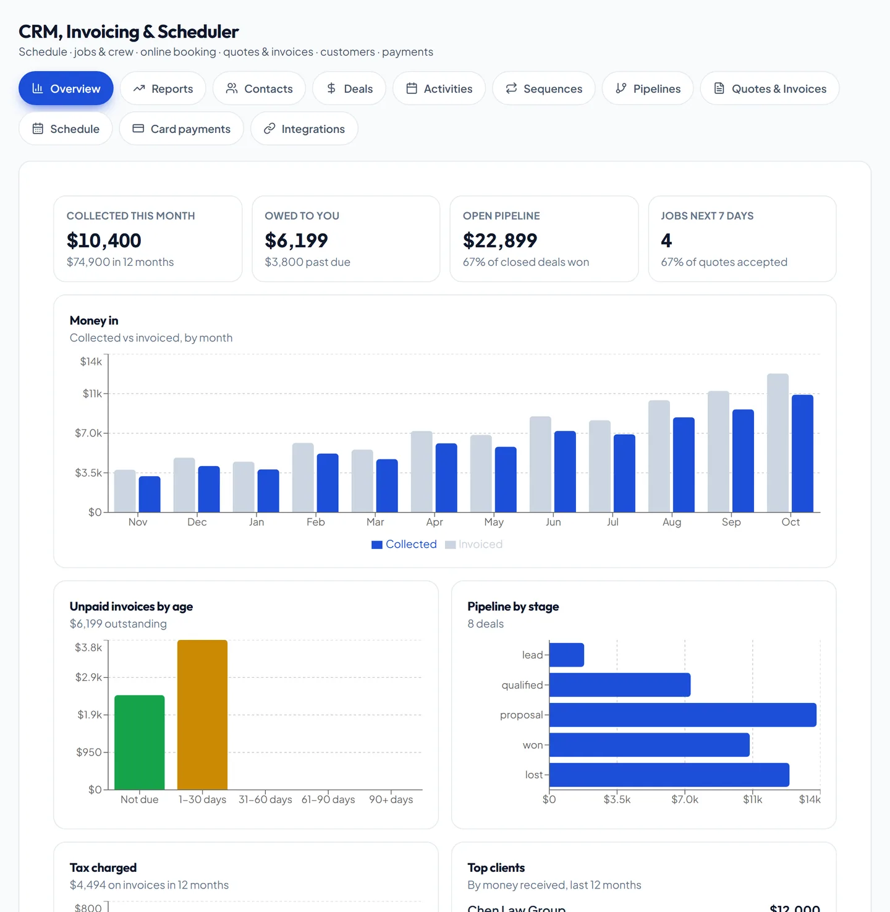Click the '$22,899' pipeline value
The height and width of the screenshot is (912, 890).
point(500,240)
